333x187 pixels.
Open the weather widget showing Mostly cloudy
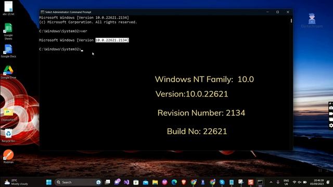pyautogui.click(x=16, y=182)
